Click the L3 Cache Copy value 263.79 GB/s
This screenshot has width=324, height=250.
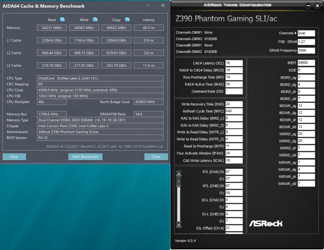tap(116, 65)
